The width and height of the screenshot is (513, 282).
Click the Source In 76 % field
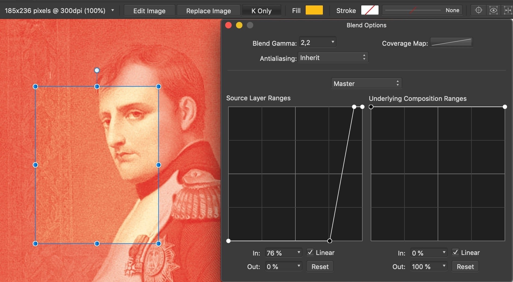(x=283, y=253)
